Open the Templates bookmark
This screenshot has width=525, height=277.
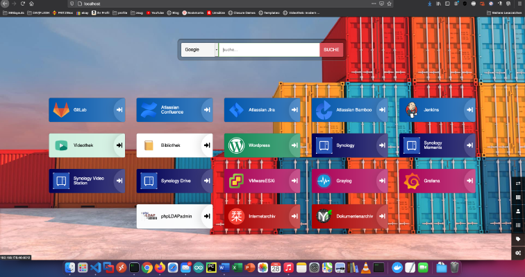(x=269, y=12)
